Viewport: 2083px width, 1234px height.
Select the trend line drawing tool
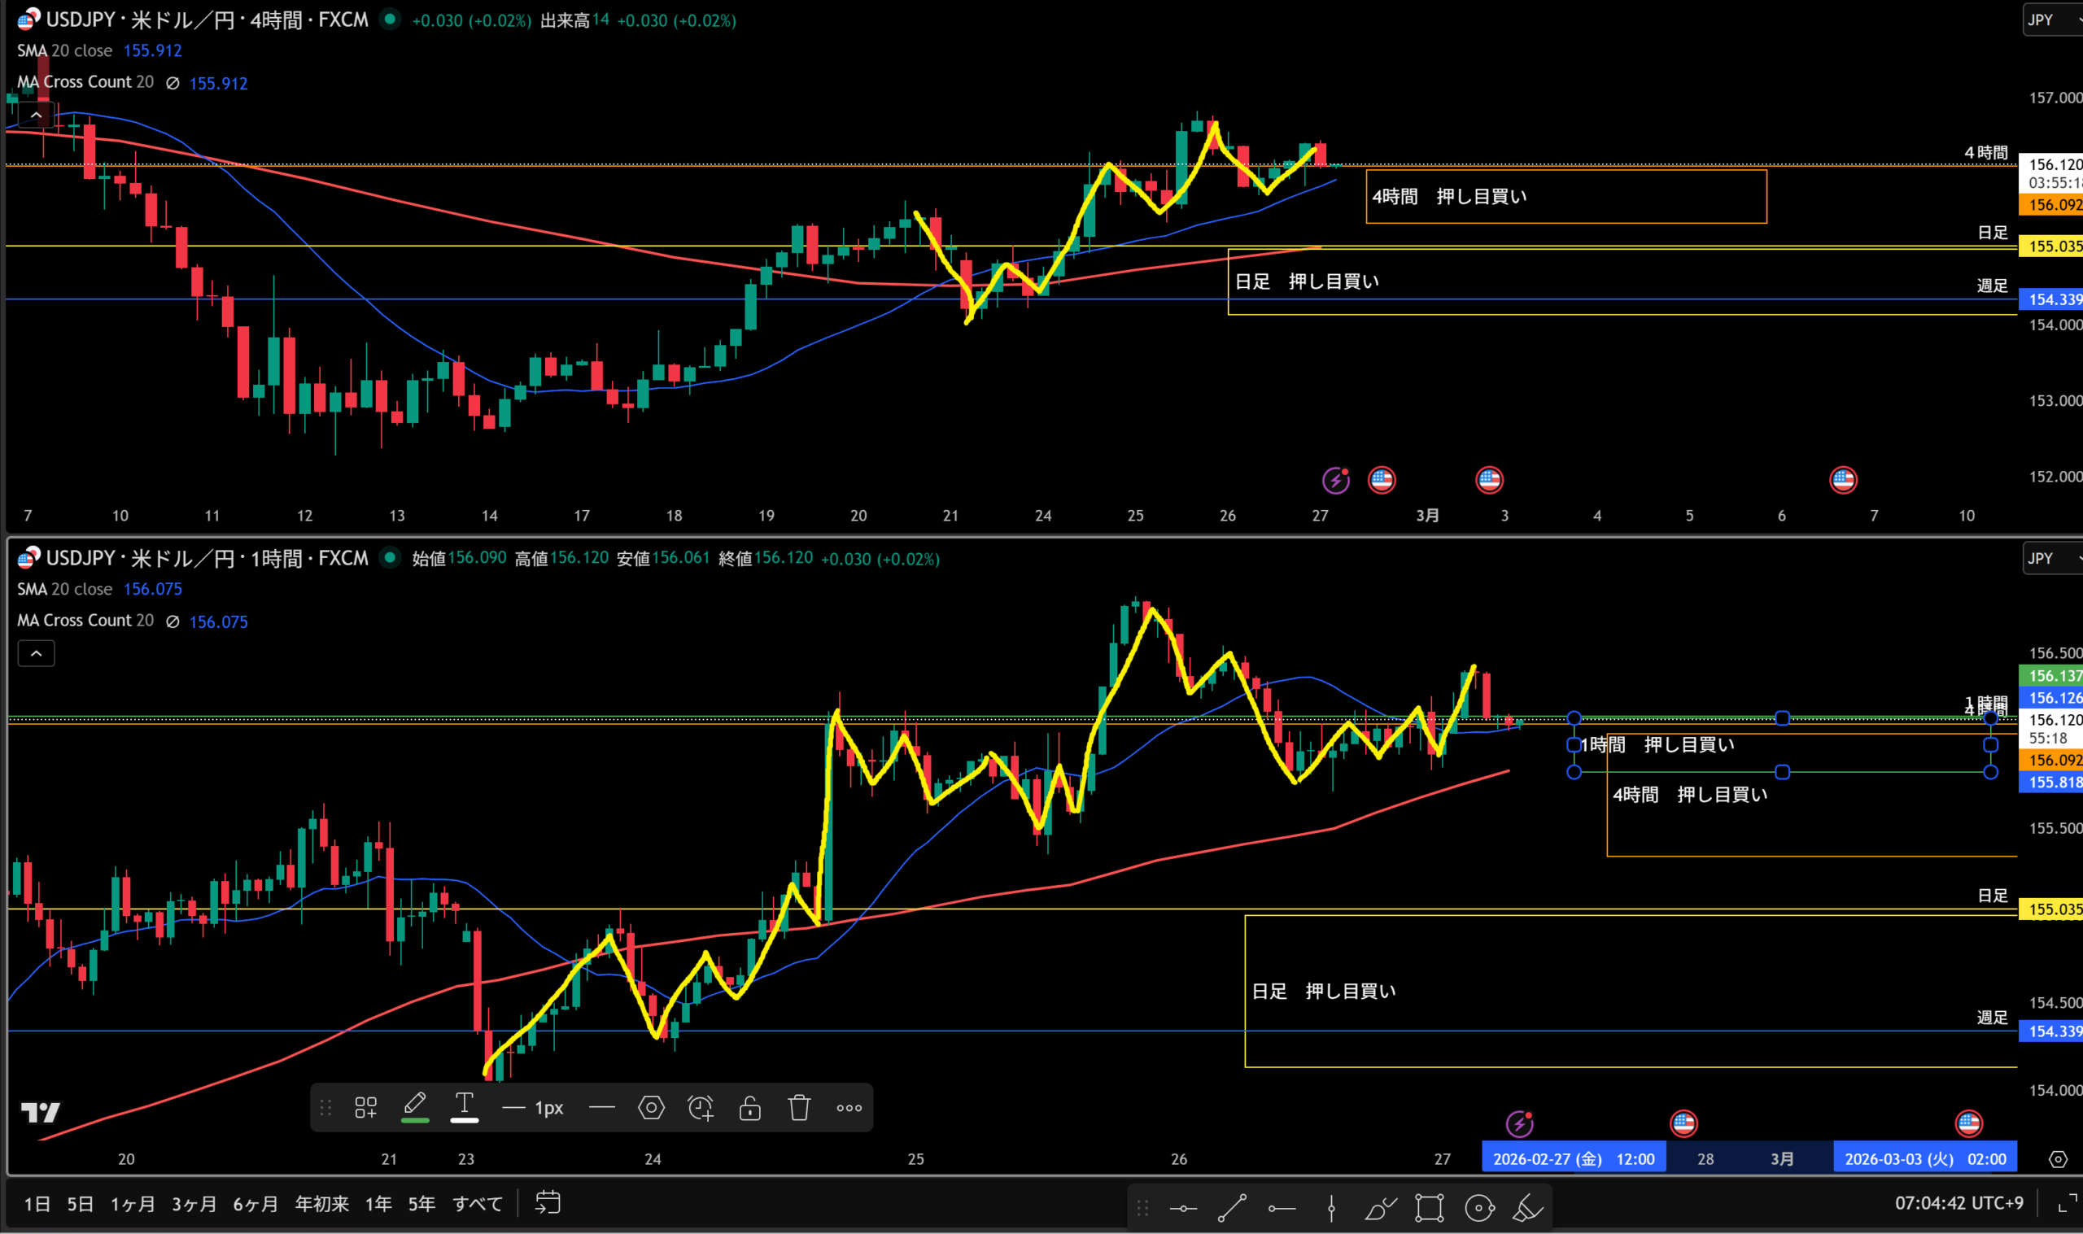(1233, 1207)
